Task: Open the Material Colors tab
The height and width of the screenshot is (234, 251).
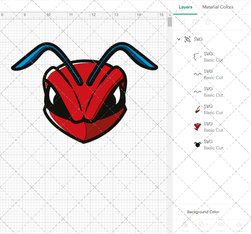Action: click(218, 7)
